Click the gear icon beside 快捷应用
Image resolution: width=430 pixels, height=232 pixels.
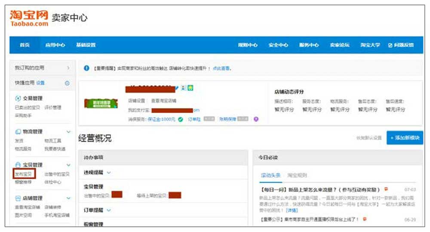(x=67, y=83)
